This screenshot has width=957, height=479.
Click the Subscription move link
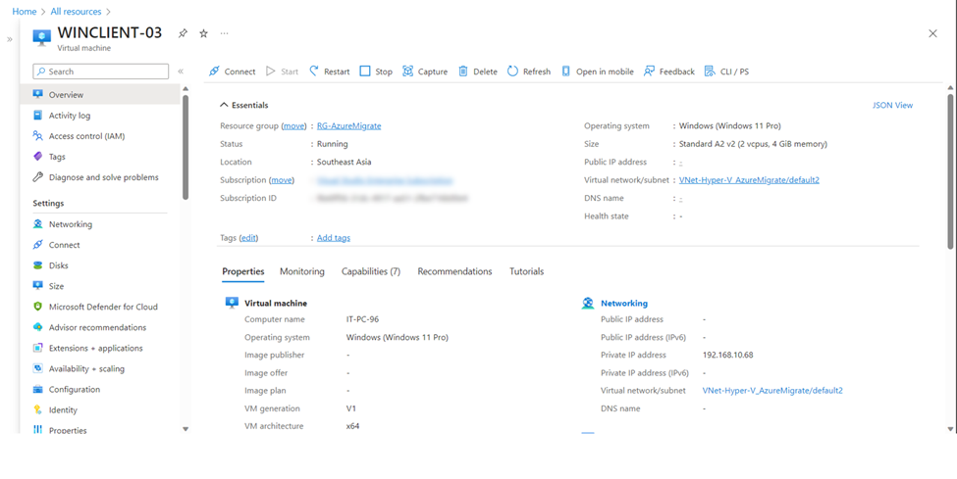(x=282, y=180)
